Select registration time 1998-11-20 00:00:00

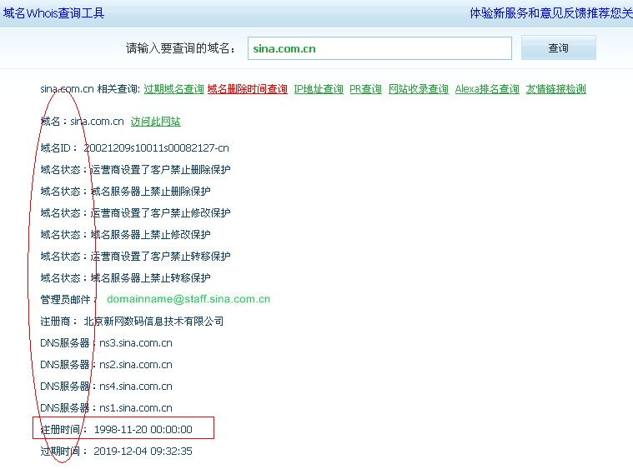pos(143,430)
